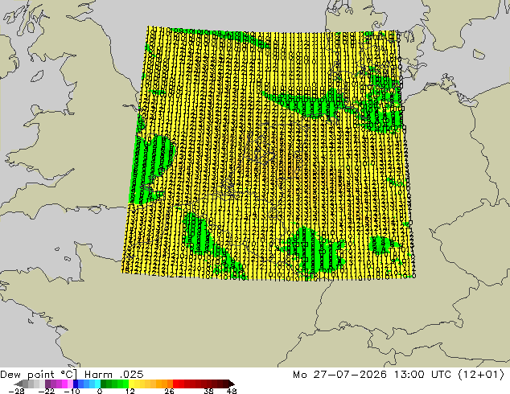Screen dimensions: 510x394
Task: Click the "Dew point °C" title text
Action: click(x=37, y=375)
